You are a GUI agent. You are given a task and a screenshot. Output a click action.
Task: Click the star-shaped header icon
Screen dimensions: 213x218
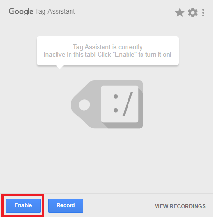[x=180, y=13]
